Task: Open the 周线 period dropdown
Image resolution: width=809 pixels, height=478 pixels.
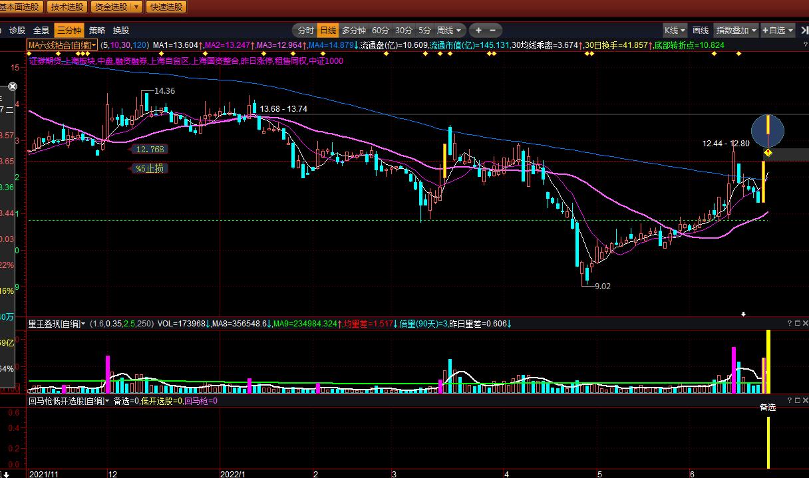Action: (448, 31)
